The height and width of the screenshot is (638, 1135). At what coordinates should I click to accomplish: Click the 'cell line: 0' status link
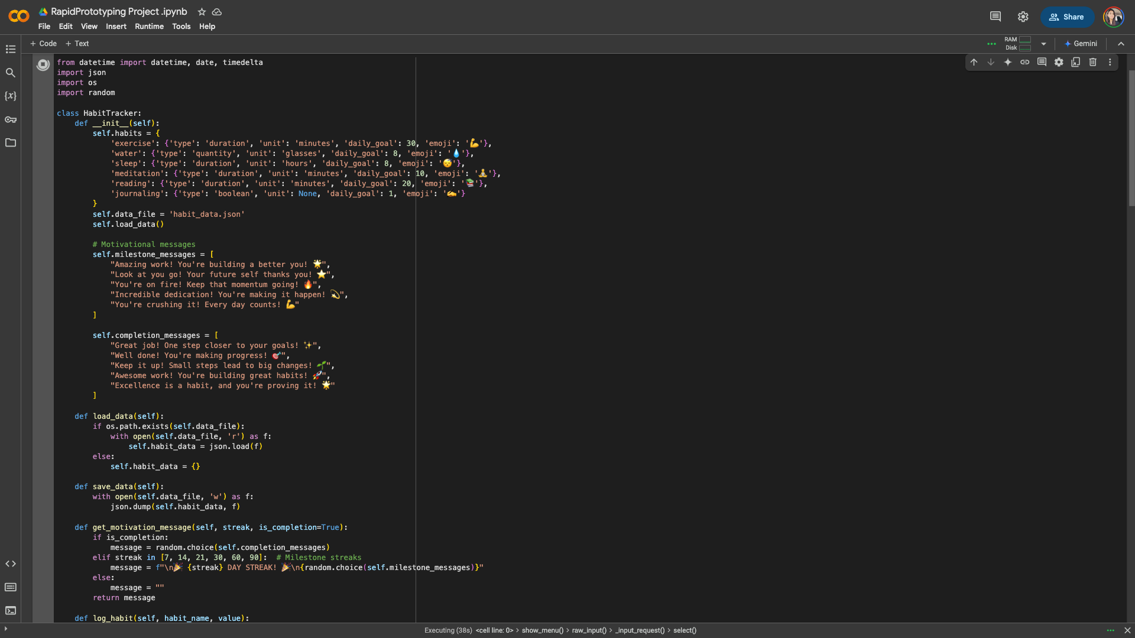tap(494, 630)
